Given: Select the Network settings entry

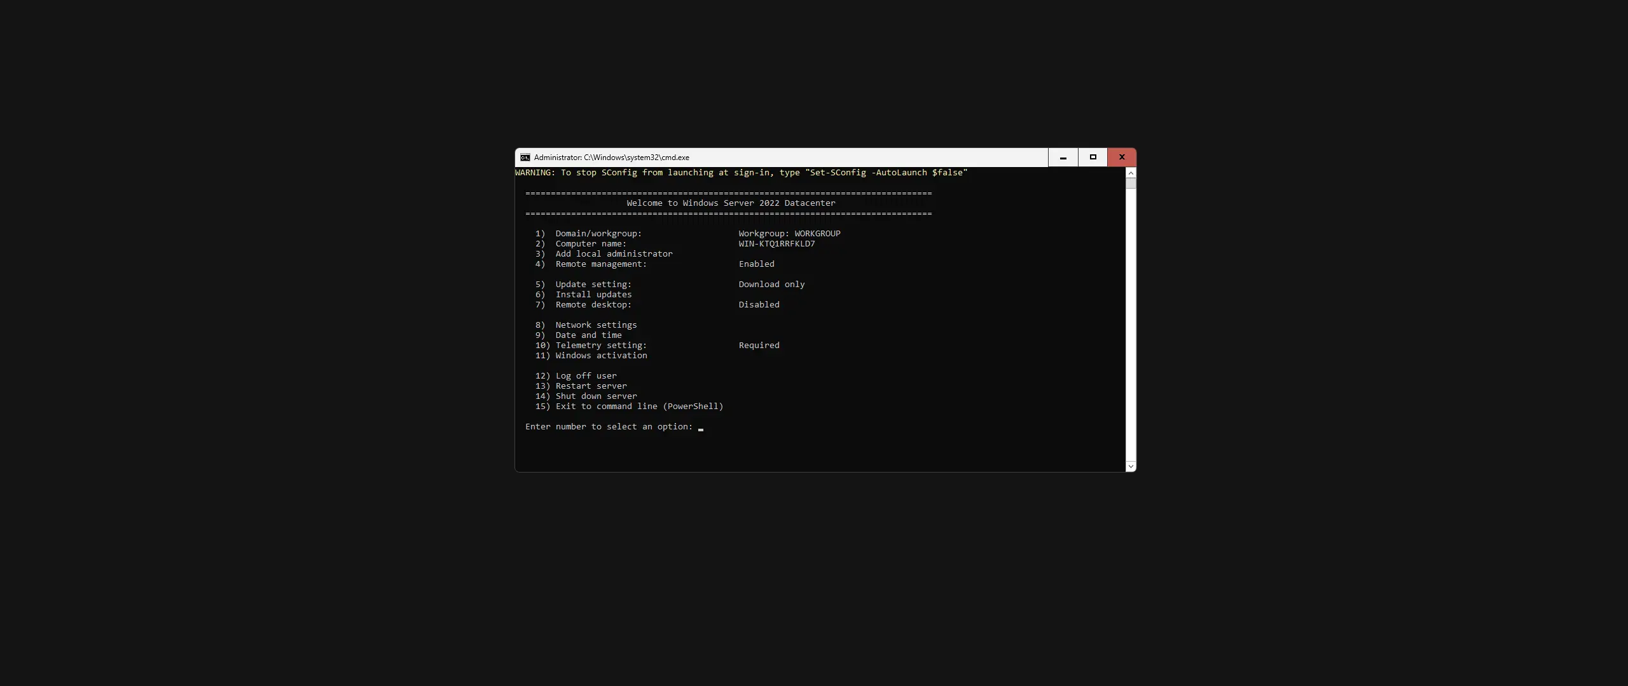Looking at the screenshot, I should click(595, 325).
